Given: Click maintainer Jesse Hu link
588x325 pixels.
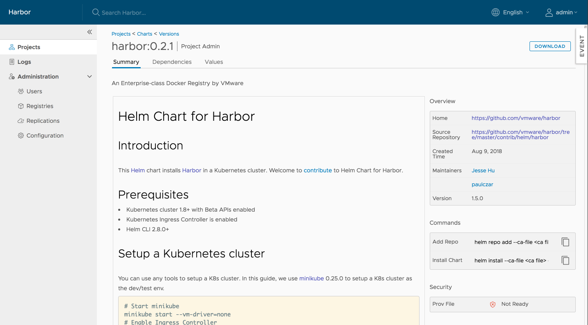Looking at the screenshot, I should click(x=483, y=170).
